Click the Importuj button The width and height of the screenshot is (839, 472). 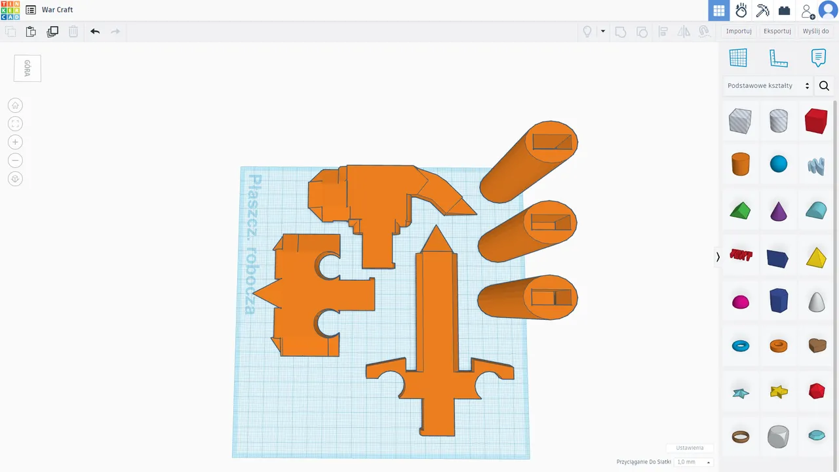click(739, 31)
